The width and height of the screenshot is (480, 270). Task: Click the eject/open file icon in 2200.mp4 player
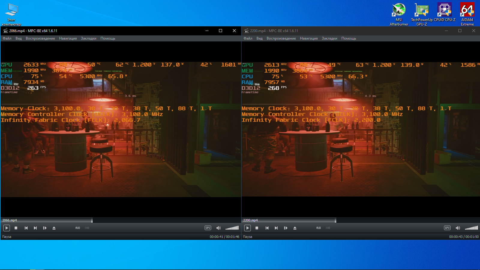[295, 228]
